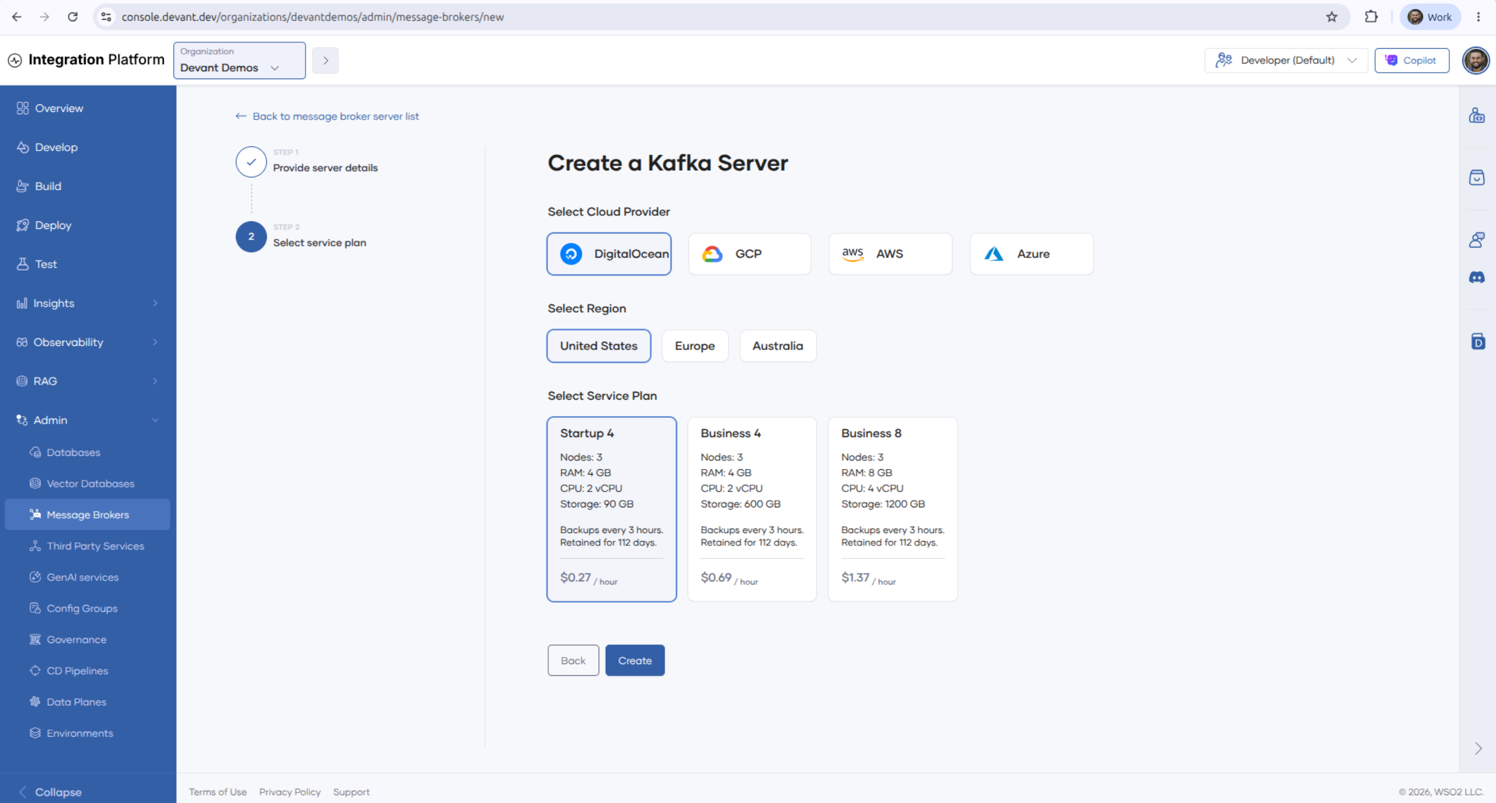1496x803 pixels.
Task: Click the document D icon in right rail
Action: 1478,342
